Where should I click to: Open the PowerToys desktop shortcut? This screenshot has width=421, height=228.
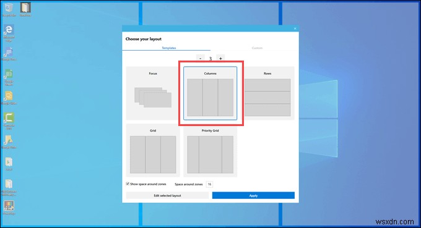pos(9,208)
